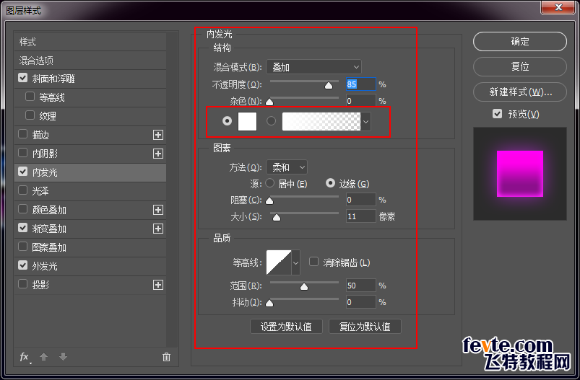Image resolution: width=580 pixels, height=380 pixels.
Task: Click the magenta style preview thumbnail
Action: (520, 174)
